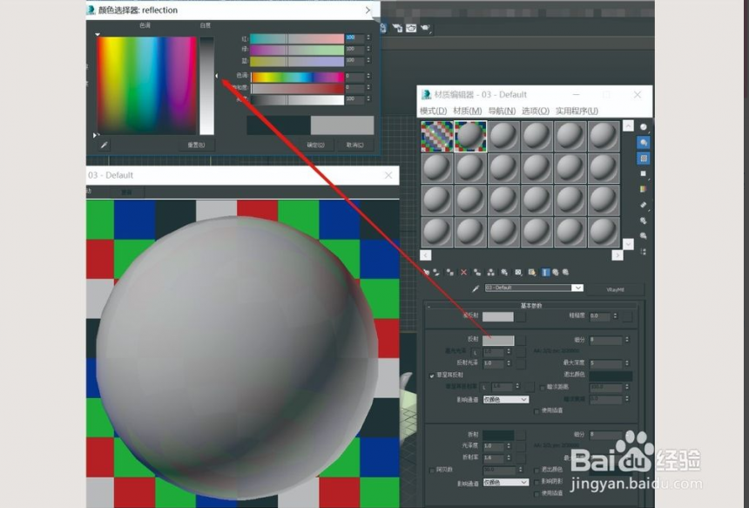Screen dimensions: 749x508
Task: Open the 导航(N) menu
Action: click(x=502, y=111)
